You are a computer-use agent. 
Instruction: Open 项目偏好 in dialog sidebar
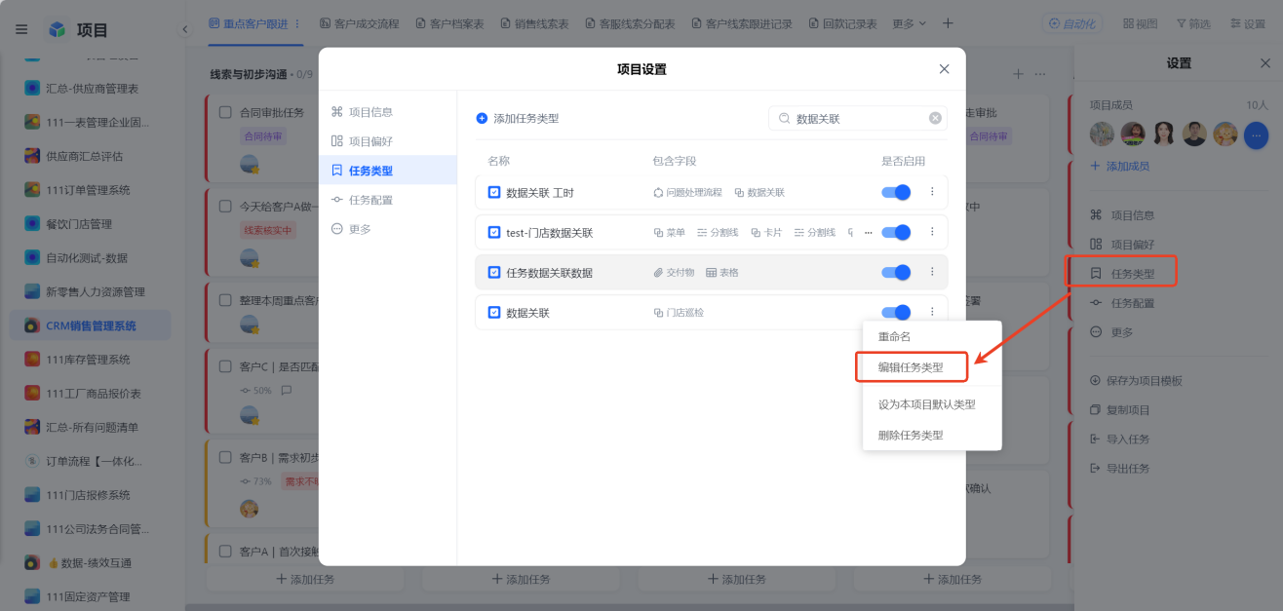387,141
